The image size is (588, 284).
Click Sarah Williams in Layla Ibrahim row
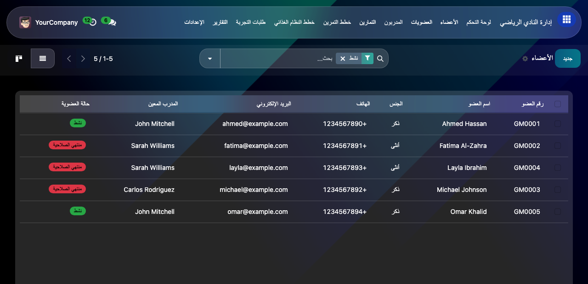(153, 168)
